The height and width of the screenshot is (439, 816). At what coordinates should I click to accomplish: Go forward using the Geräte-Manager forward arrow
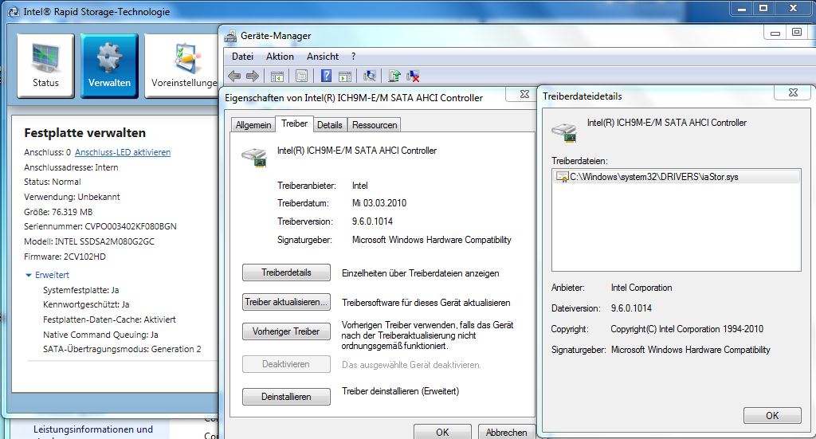pos(253,76)
